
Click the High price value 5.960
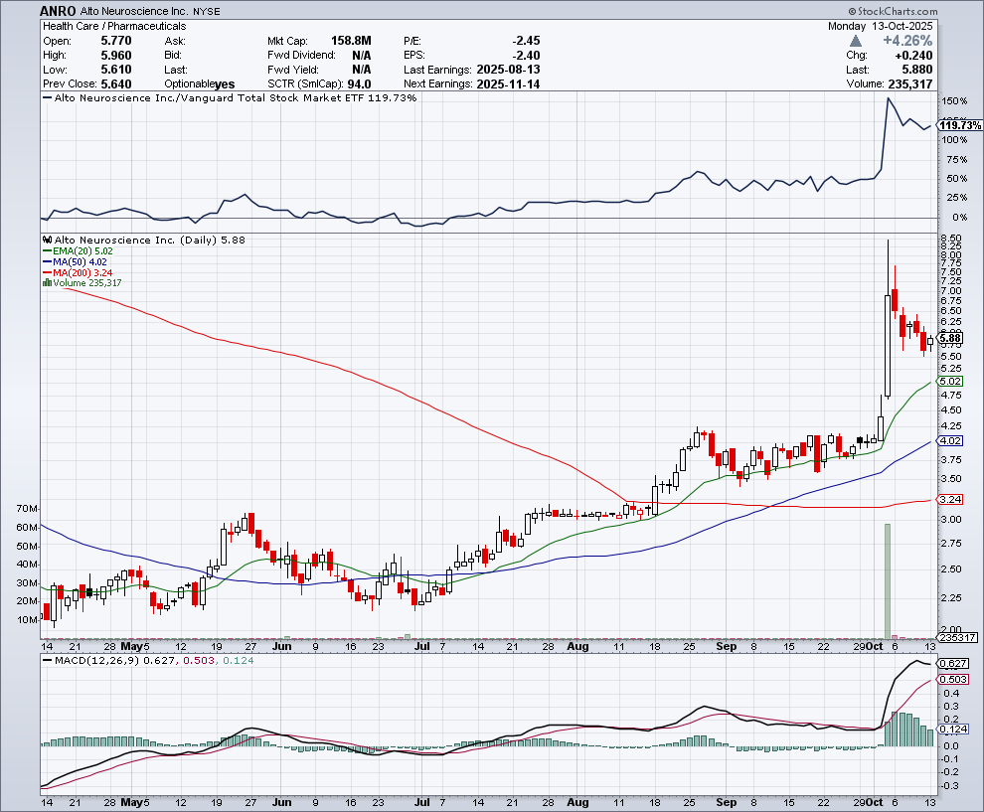(116, 56)
